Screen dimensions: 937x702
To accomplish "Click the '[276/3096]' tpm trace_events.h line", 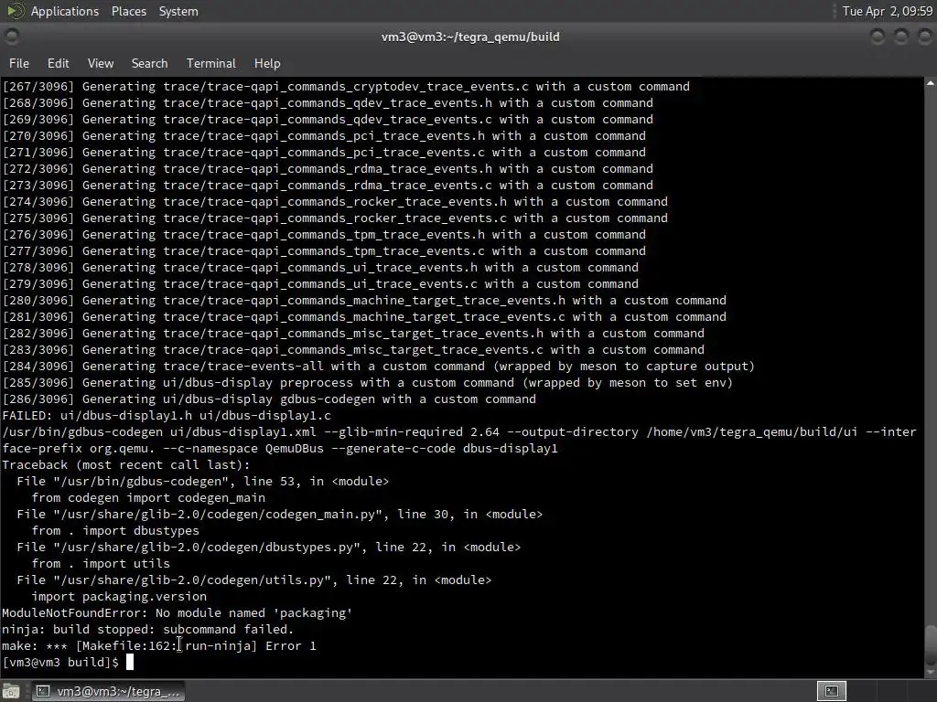I will 324,235.
